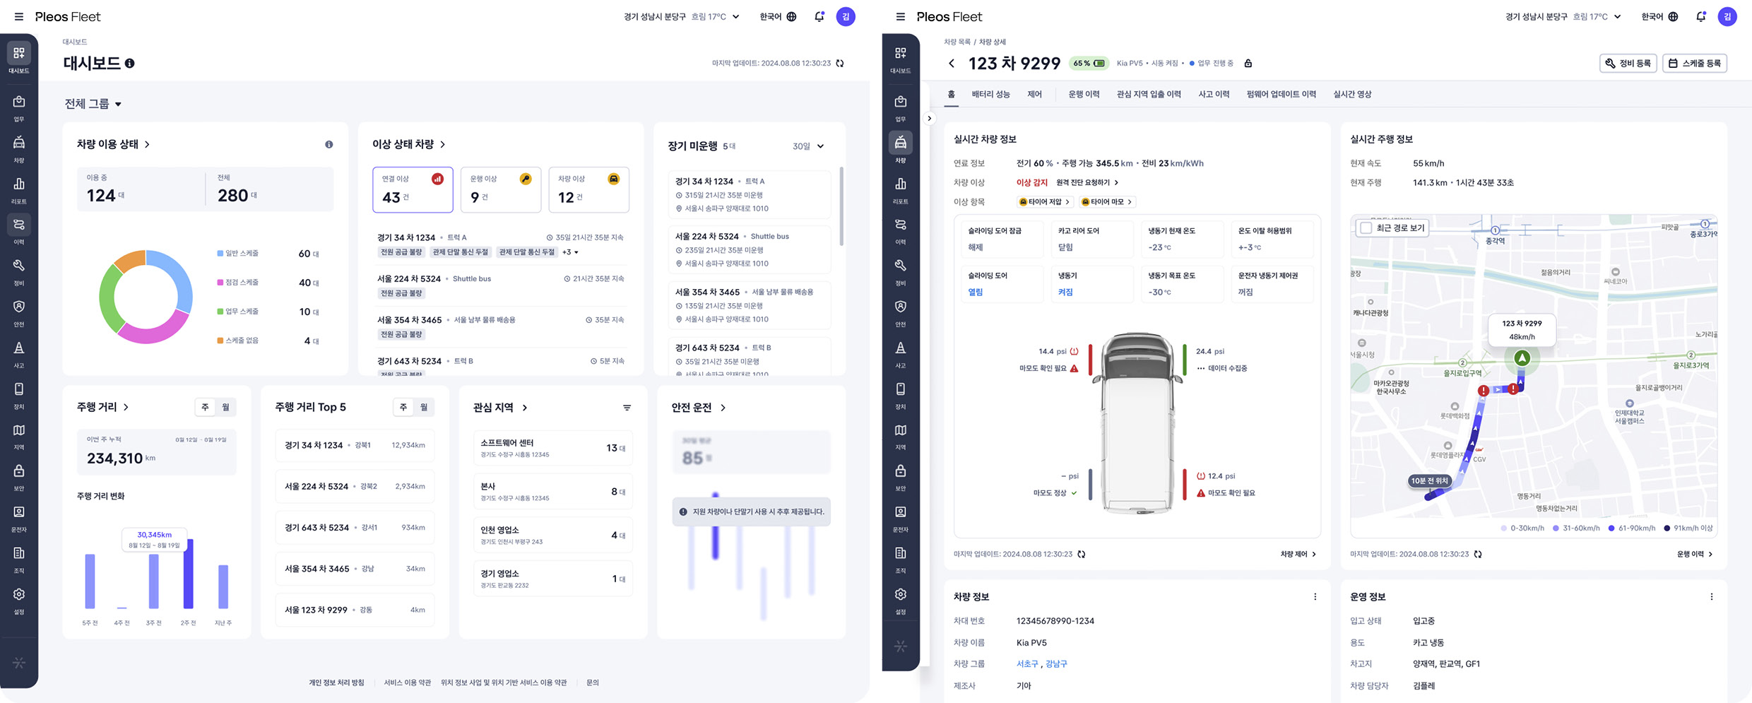This screenshot has height=703, width=1752.
Task: Open the 30일 period dropdown
Action: tap(807, 146)
